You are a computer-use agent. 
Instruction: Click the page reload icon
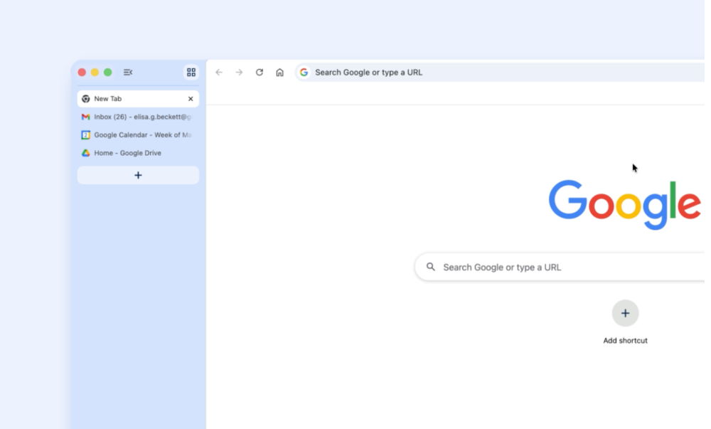(259, 72)
